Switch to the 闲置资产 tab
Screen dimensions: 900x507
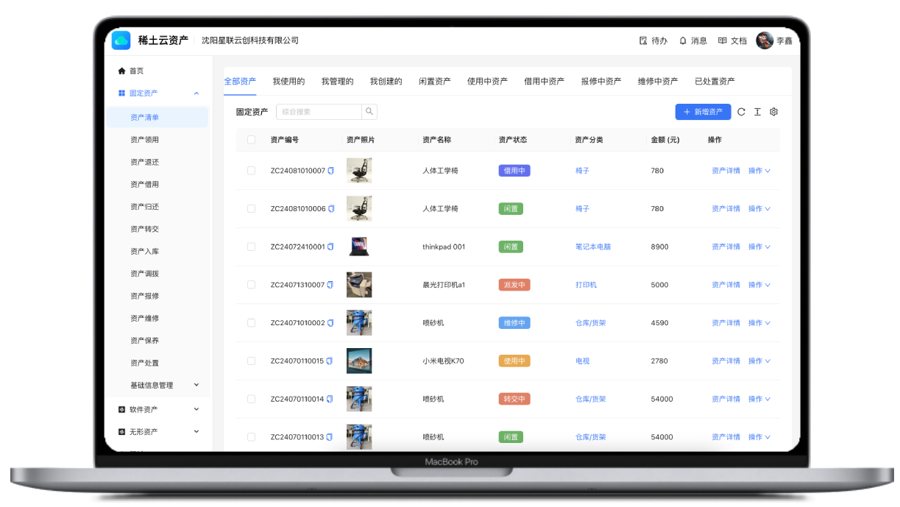click(x=434, y=82)
